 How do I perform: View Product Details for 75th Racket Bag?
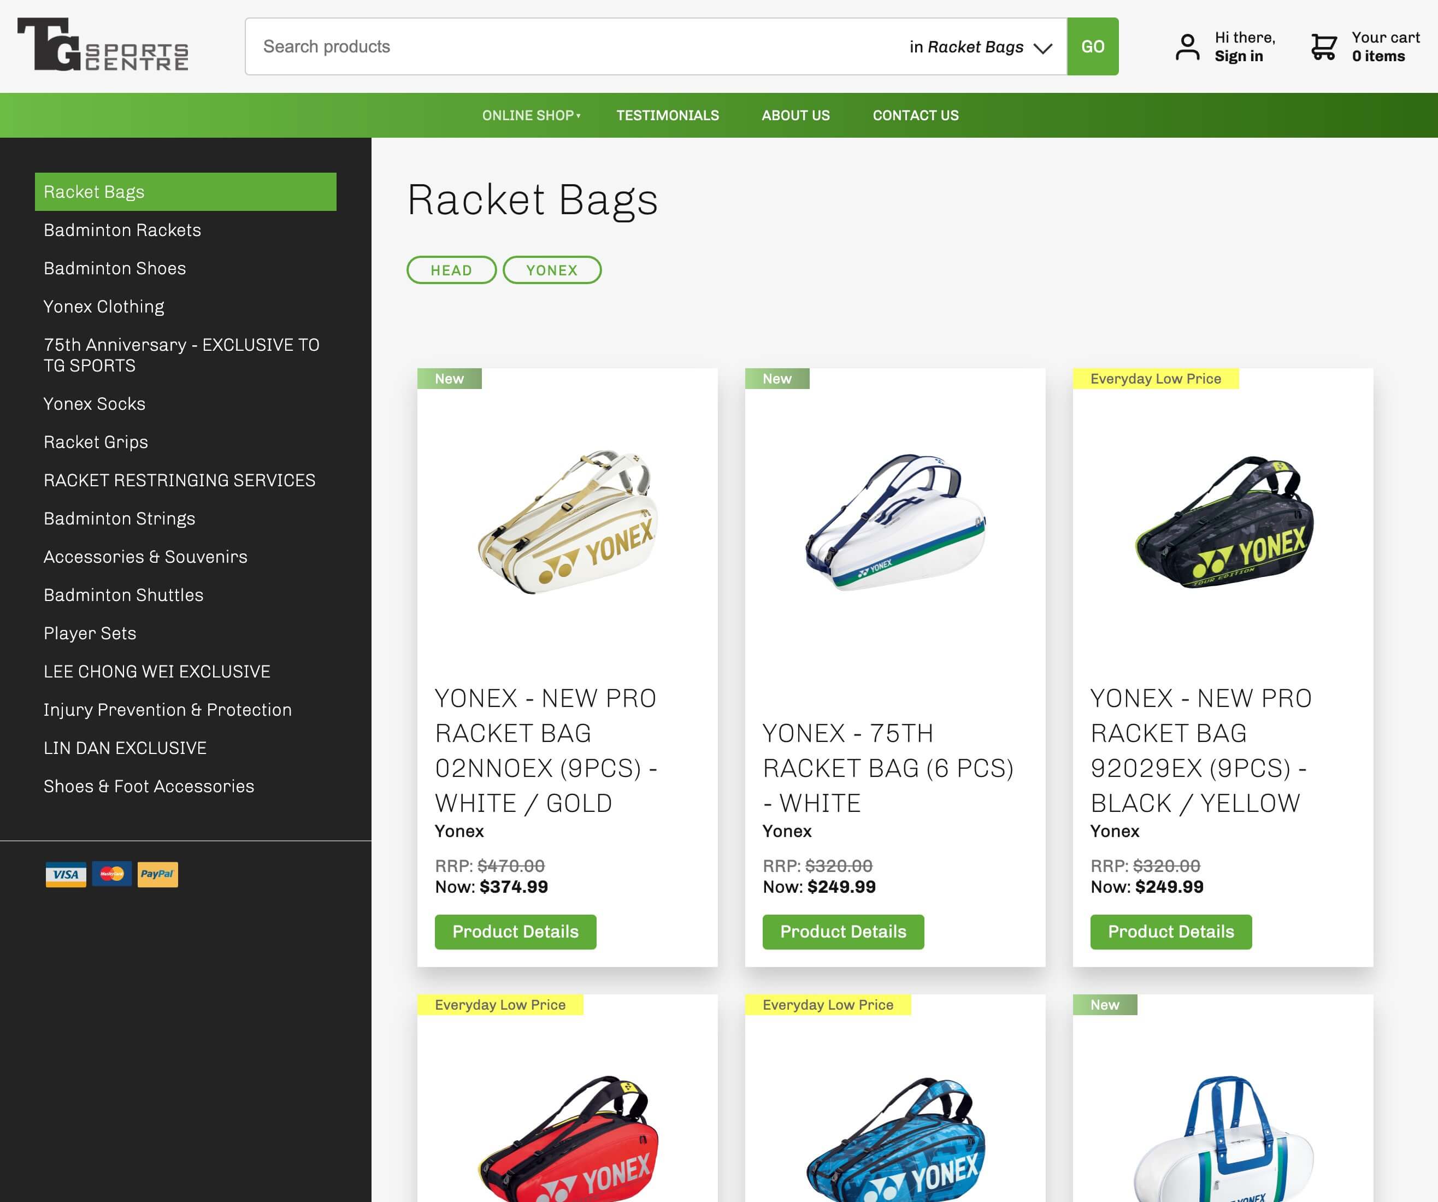point(843,932)
